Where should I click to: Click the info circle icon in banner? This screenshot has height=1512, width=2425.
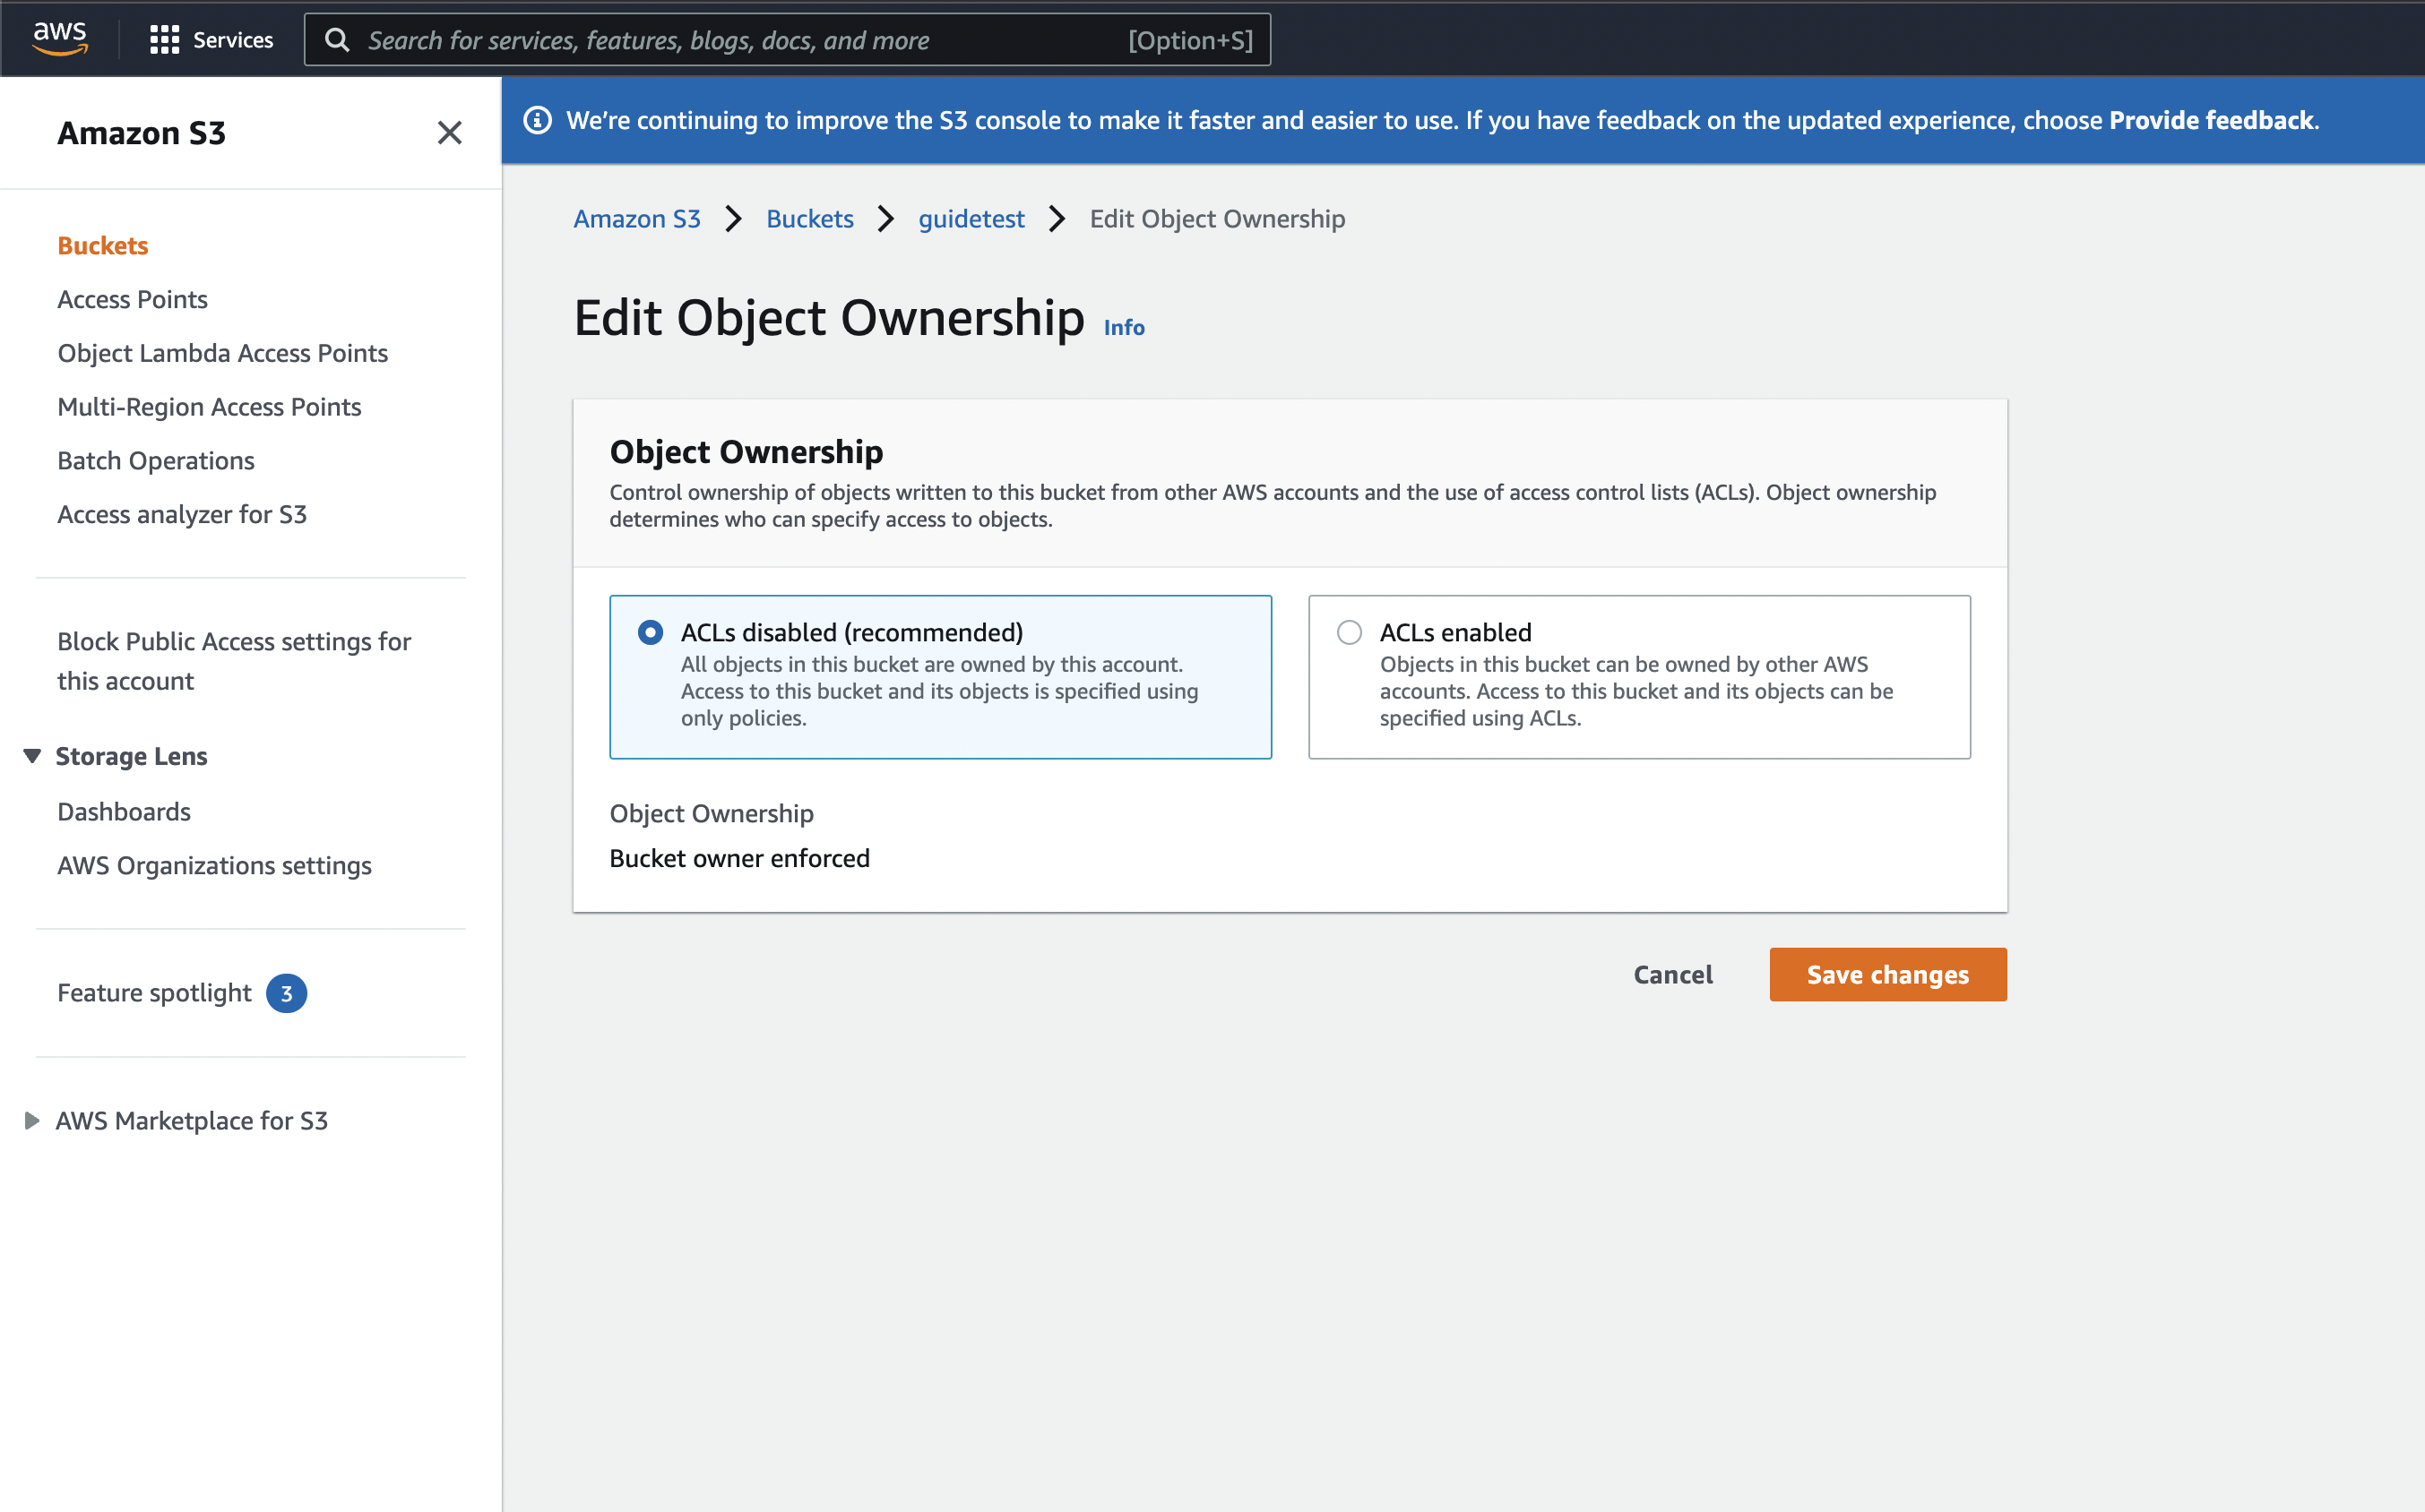point(537,120)
